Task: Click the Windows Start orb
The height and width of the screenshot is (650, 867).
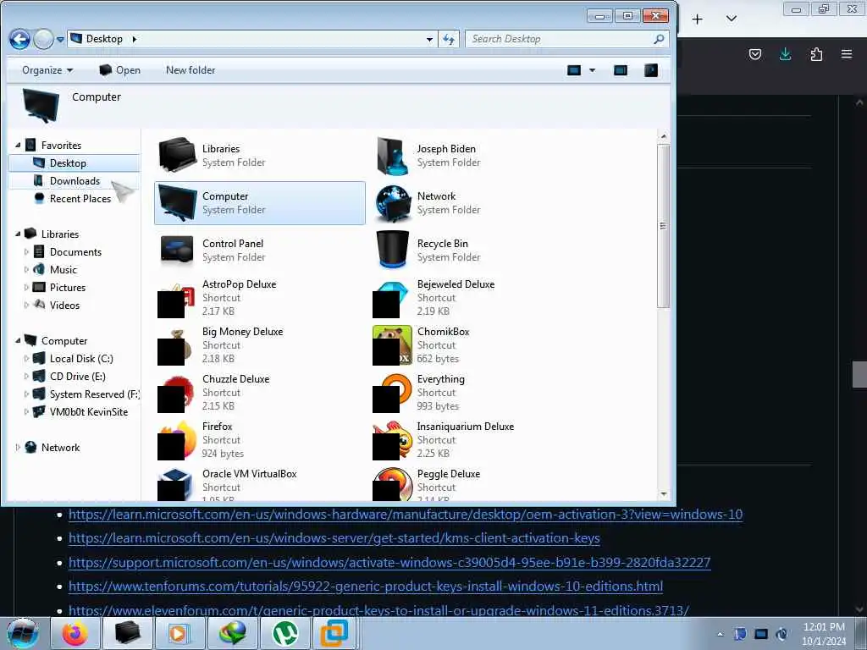Action: click(22, 633)
